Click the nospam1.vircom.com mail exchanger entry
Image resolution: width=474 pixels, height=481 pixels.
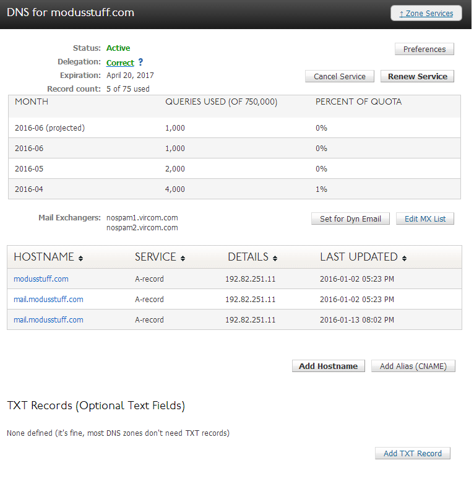coord(142,218)
